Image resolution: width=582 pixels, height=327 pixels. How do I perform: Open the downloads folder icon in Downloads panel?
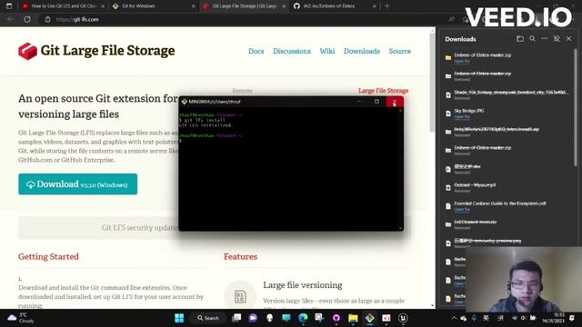click(520, 38)
